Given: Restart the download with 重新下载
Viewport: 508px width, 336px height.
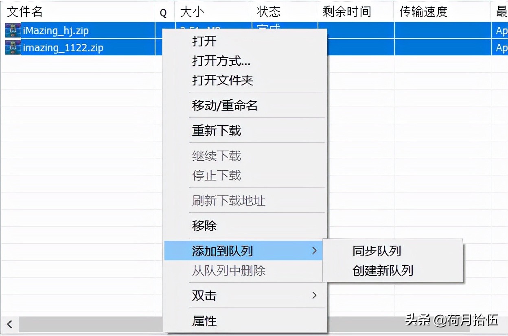Looking at the screenshot, I should 217,130.
